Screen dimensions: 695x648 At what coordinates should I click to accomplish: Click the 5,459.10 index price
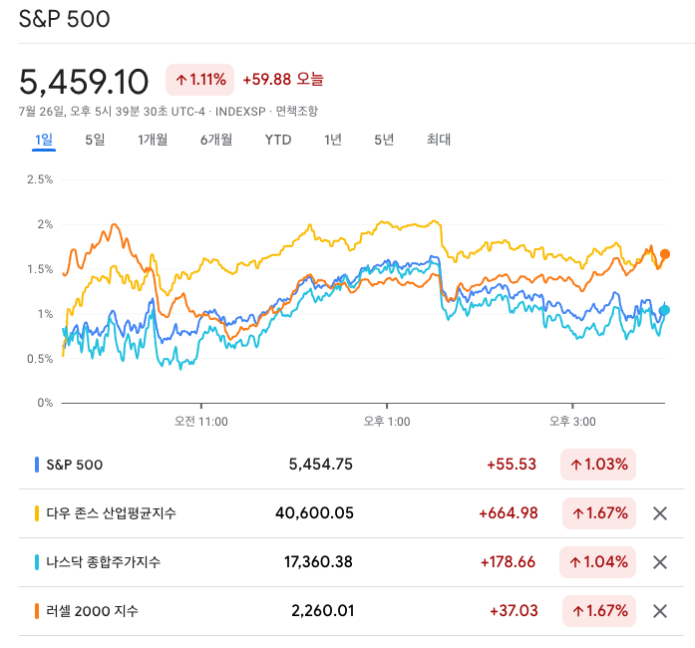84,82
